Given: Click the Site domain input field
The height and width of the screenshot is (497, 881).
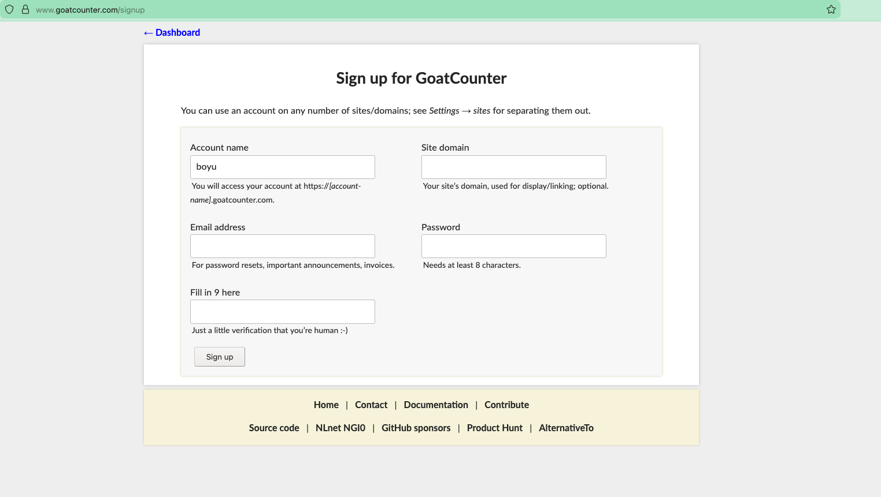Looking at the screenshot, I should [513, 167].
